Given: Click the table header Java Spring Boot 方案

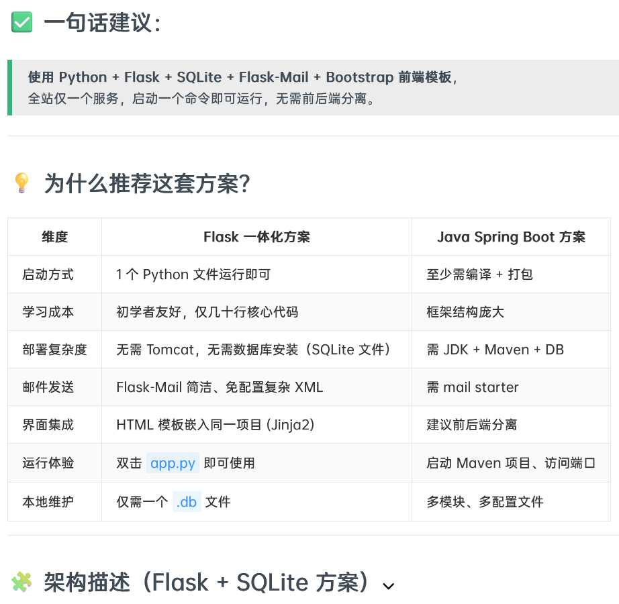Looking at the screenshot, I should pyautogui.click(x=511, y=237).
